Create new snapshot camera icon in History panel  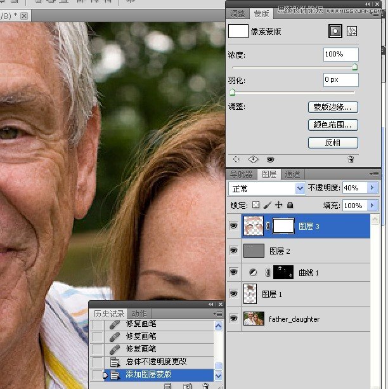188,386
